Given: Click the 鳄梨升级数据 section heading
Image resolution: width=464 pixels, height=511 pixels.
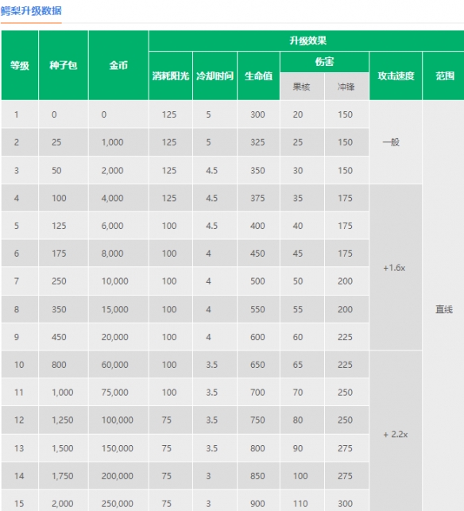Looking at the screenshot, I should pos(31,11).
